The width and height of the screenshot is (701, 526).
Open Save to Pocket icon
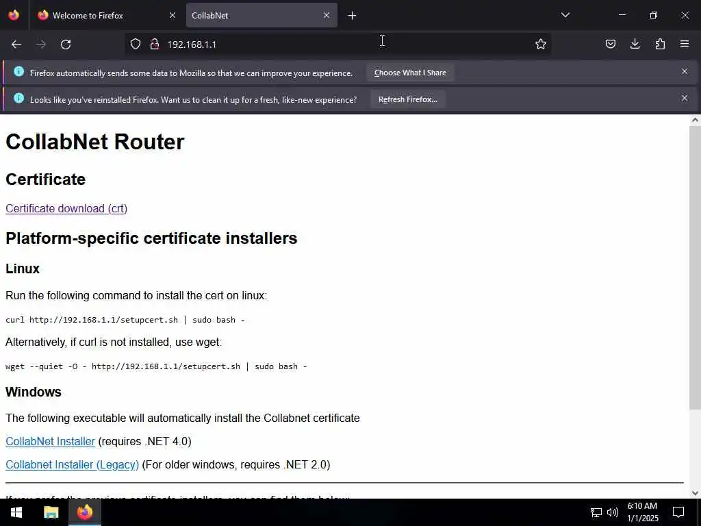click(610, 44)
